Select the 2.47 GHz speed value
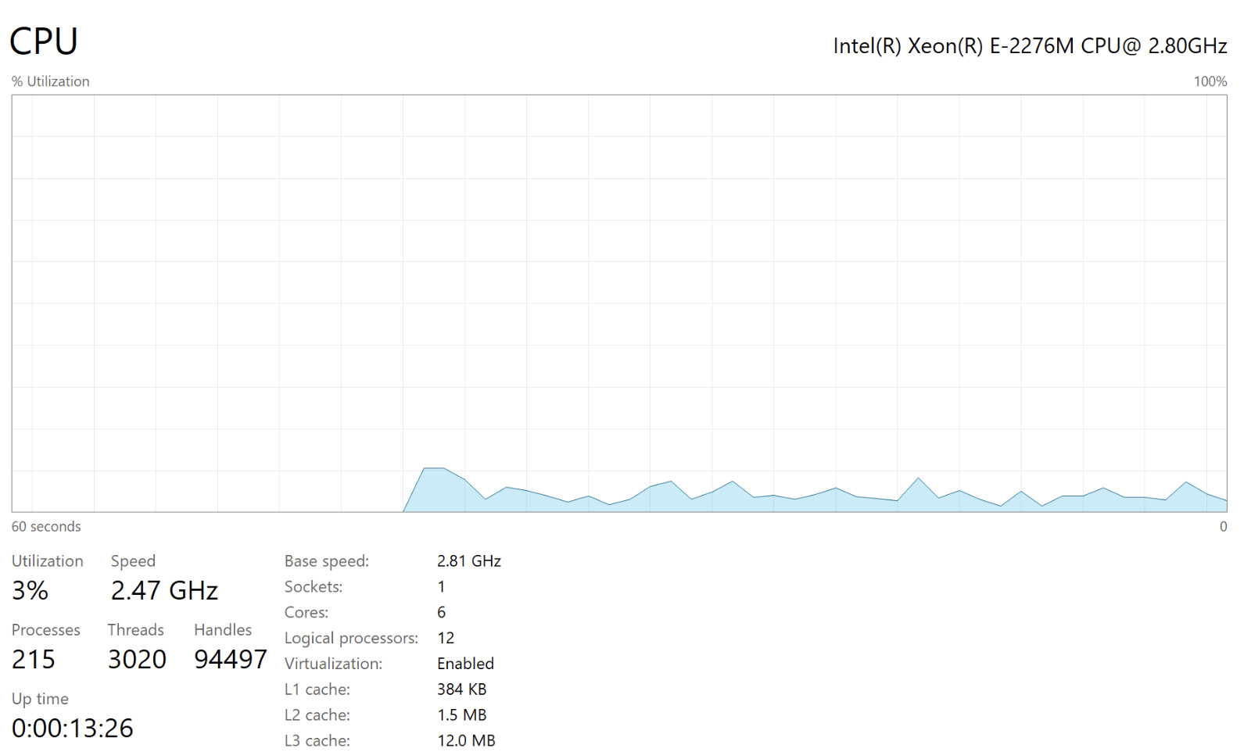This screenshot has height=752, width=1251. coord(164,591)
